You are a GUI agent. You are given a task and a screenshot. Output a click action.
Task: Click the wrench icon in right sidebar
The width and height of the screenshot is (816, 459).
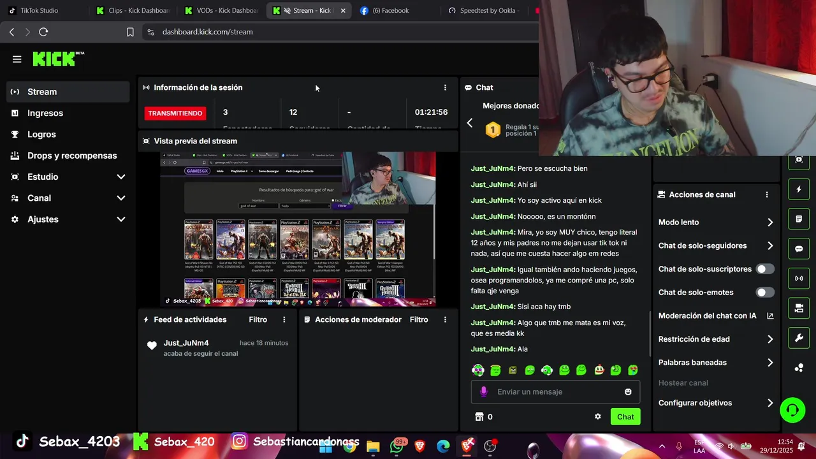pyautogui.click(x=799, y=338)
